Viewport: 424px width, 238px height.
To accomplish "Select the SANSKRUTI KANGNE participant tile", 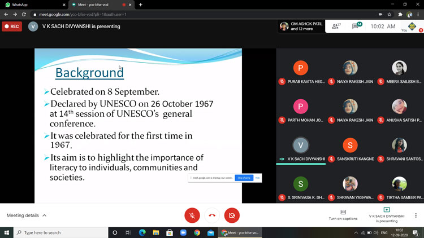I will point(350,149).
